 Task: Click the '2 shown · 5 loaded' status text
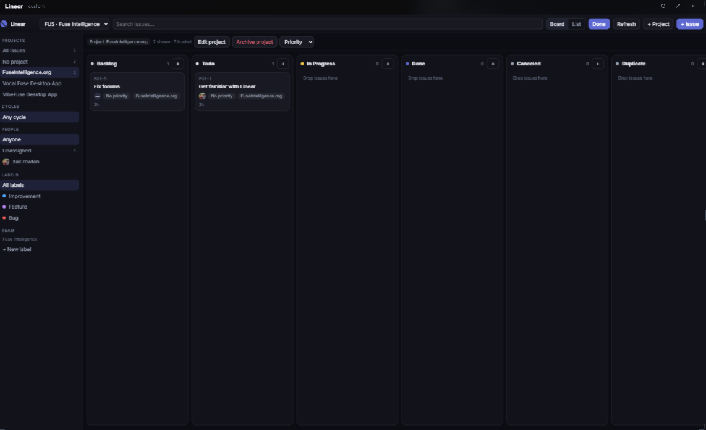[x=172, y=42]
